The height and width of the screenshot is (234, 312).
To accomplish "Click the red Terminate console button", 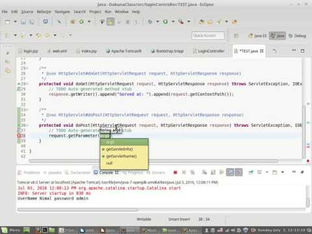I will 175,172.
